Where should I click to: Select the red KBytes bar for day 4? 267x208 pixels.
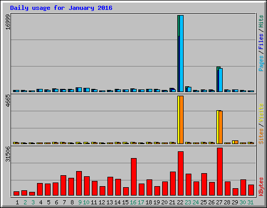[40, 189]
